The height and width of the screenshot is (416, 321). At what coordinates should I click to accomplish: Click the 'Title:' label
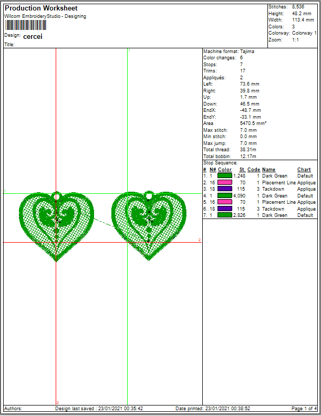pyautogui.click(x=9, y=45)
